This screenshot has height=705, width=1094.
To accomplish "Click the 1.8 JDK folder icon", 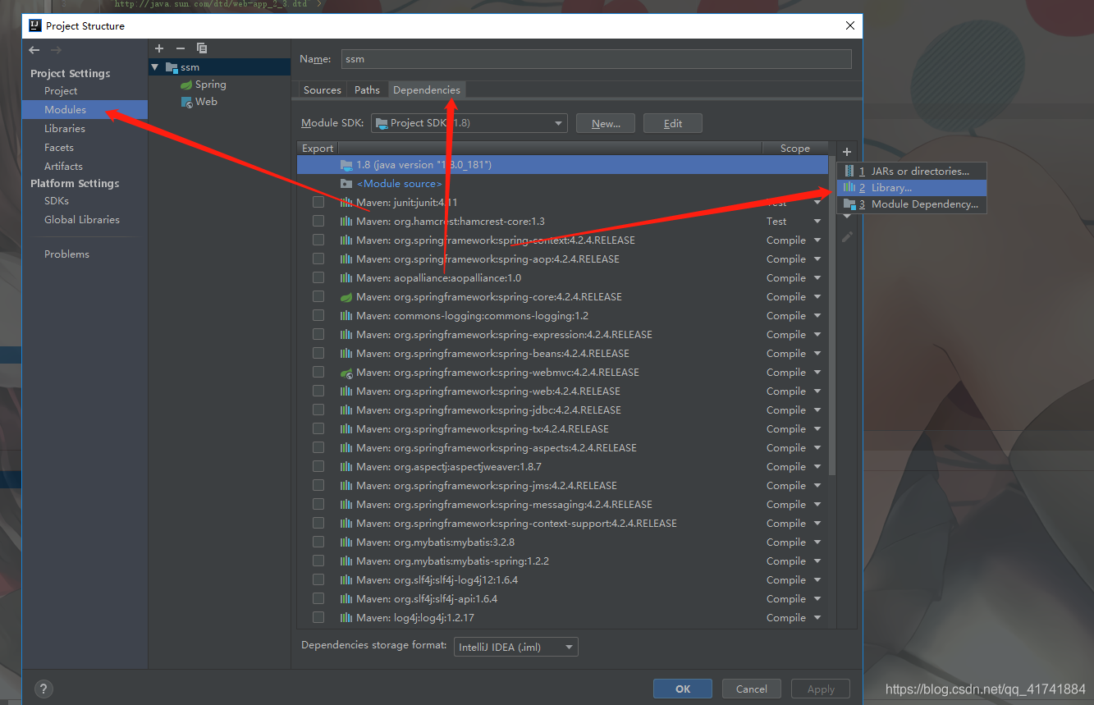I will coord(346,165).
